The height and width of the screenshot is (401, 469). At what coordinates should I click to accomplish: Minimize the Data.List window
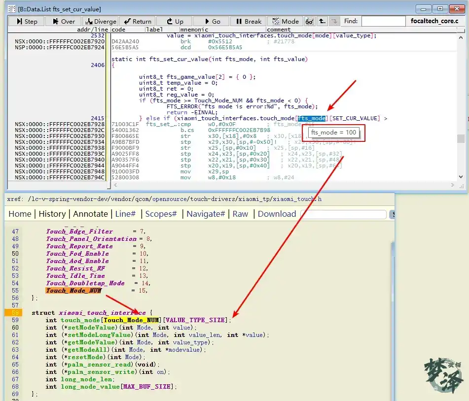[x=423, y=9]
